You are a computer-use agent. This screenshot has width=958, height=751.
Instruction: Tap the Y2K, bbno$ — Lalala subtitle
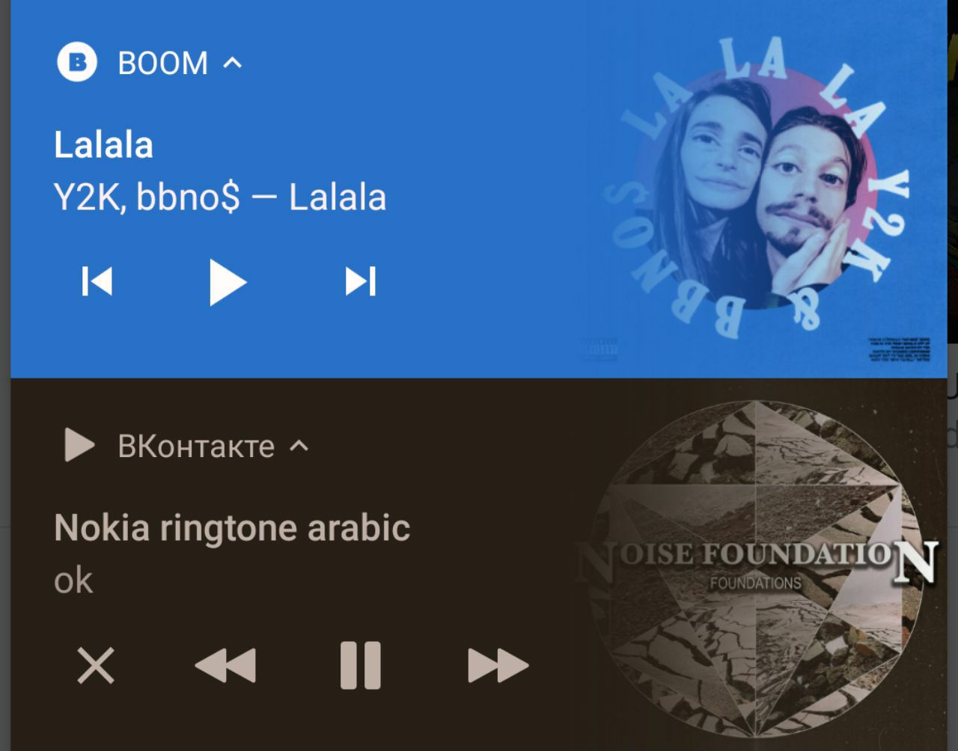(x=220, y=197)
